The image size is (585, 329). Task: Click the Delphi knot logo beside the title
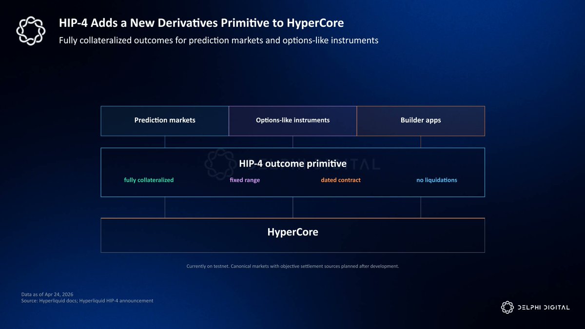pyautogui.click(x=31, y=31)
